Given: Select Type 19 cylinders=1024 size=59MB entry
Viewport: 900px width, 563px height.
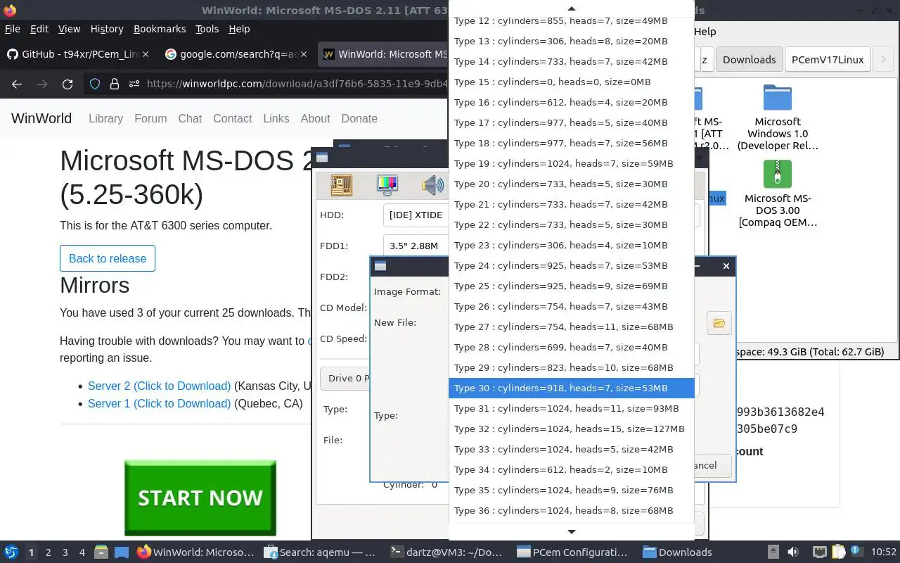Looking at the screenshot, I should point(571,163).
